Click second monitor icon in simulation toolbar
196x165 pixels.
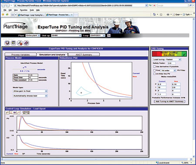tap(28, 113)
